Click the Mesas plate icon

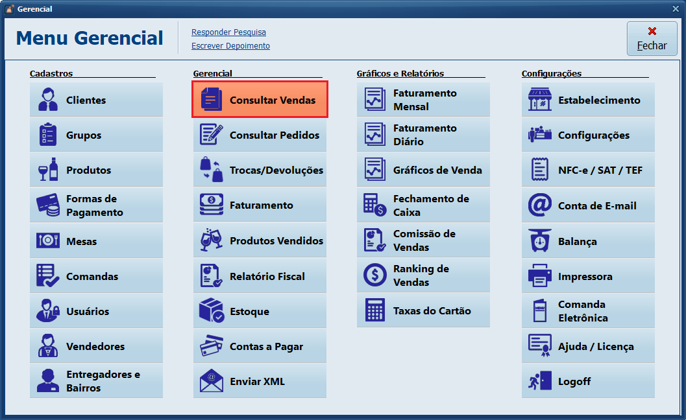tap(48, 241)
